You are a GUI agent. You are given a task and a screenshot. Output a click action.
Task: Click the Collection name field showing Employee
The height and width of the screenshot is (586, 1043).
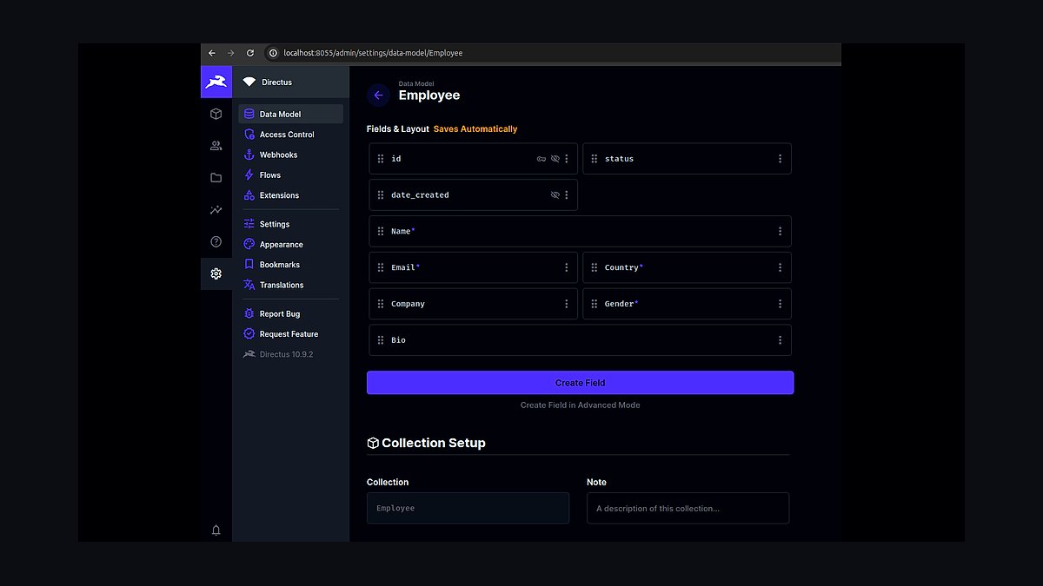(x=468, y=508)
